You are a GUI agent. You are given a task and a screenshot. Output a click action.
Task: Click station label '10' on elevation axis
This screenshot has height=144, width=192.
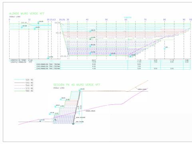tap(29, 20)
